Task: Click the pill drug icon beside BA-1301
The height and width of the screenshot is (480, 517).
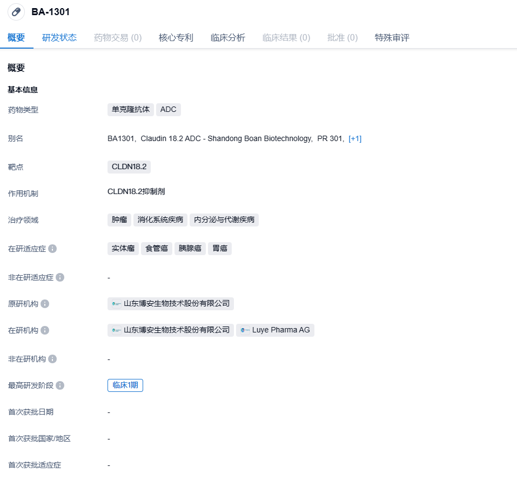Action: tap(16, 12)
